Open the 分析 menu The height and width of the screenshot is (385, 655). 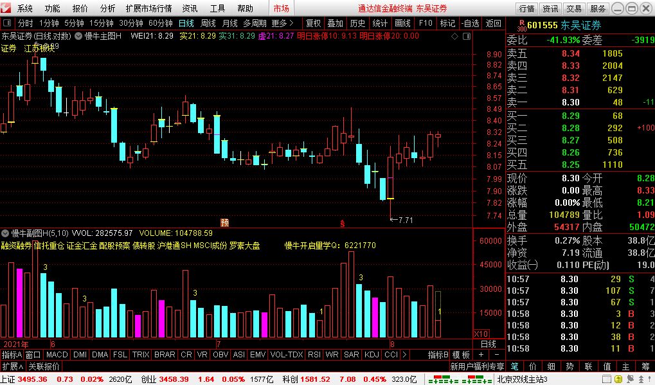click(108, 8)
